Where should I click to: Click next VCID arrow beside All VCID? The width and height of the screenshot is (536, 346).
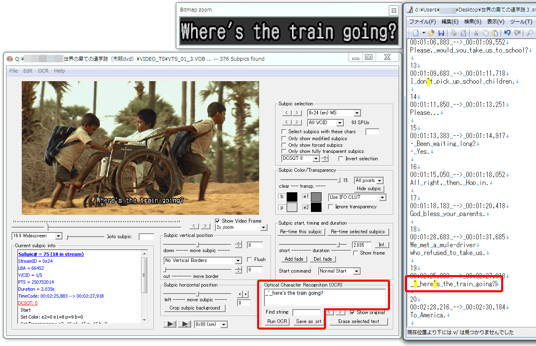[x=298, y=123]
